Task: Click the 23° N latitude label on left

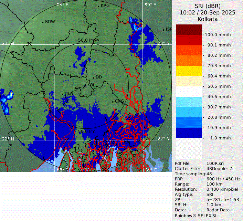Action: point(8,43)
